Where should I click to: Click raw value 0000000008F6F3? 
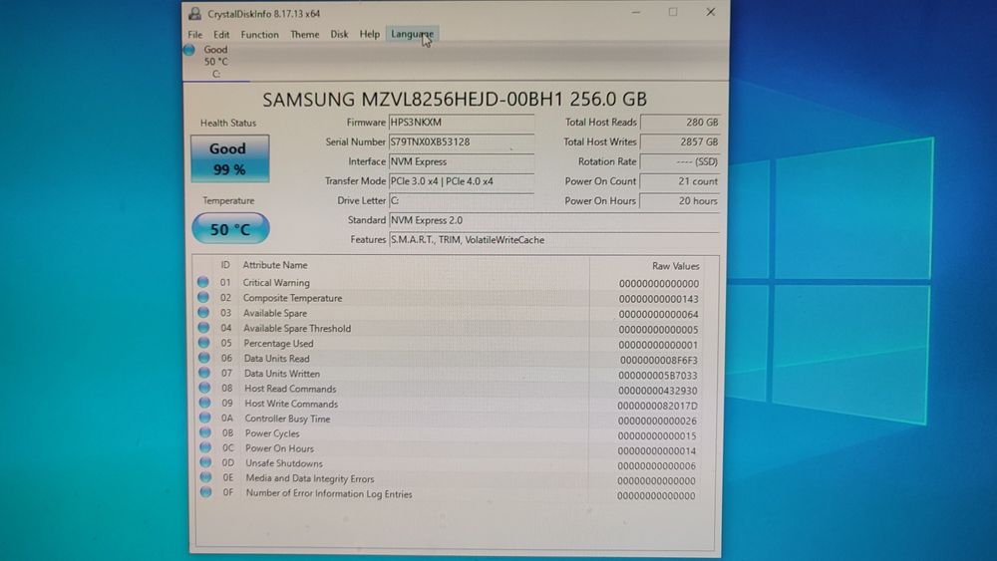coord(658,361)
